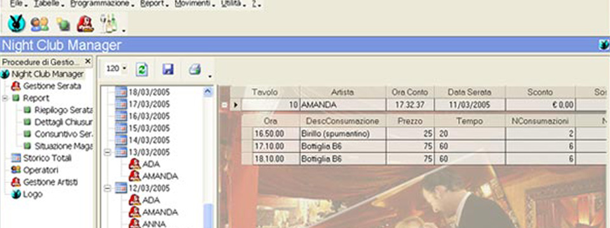Click the Data Serata column header
This screenshot has height=228, width=610.
470,92
